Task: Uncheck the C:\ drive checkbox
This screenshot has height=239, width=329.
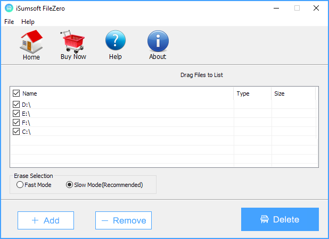Action: click(16, 131)
